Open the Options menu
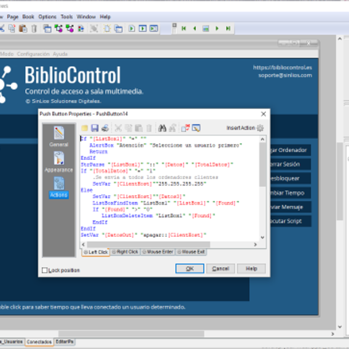This screenshot has width=349, height=349. tap(47, 17)
